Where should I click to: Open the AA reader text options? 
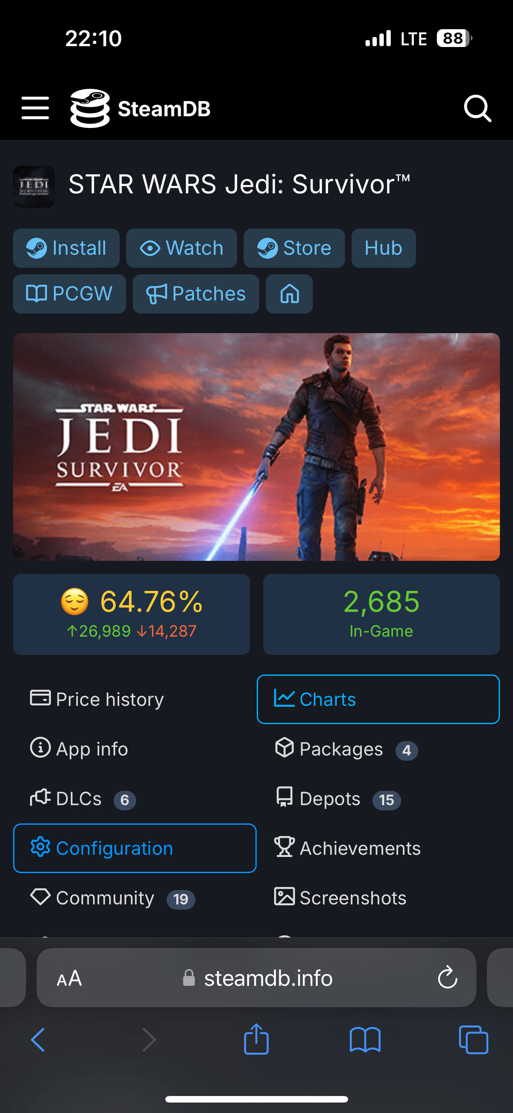point(70,978)
